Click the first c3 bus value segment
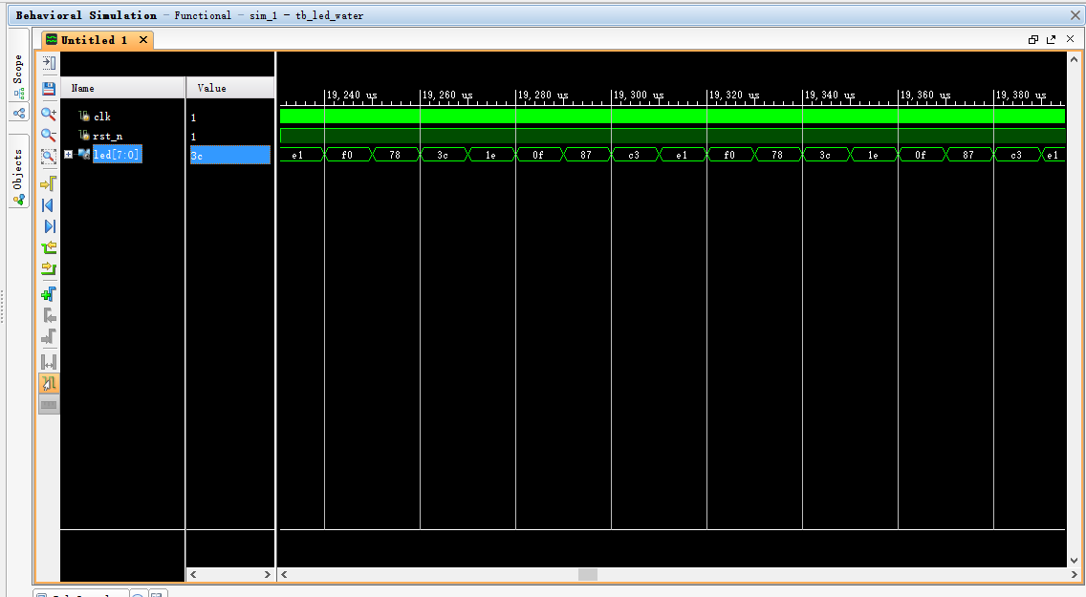1086x597 pixels. tap(634, 155)
